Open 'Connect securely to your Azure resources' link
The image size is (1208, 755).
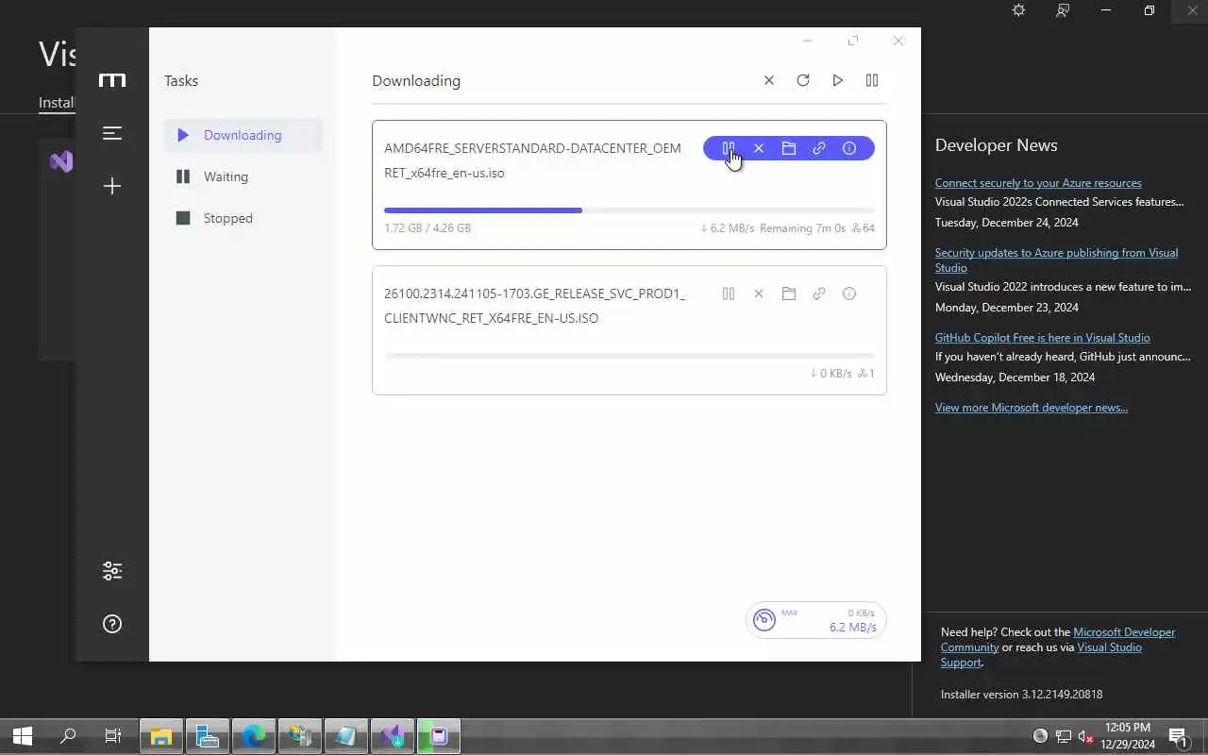tap(1038, 183)
